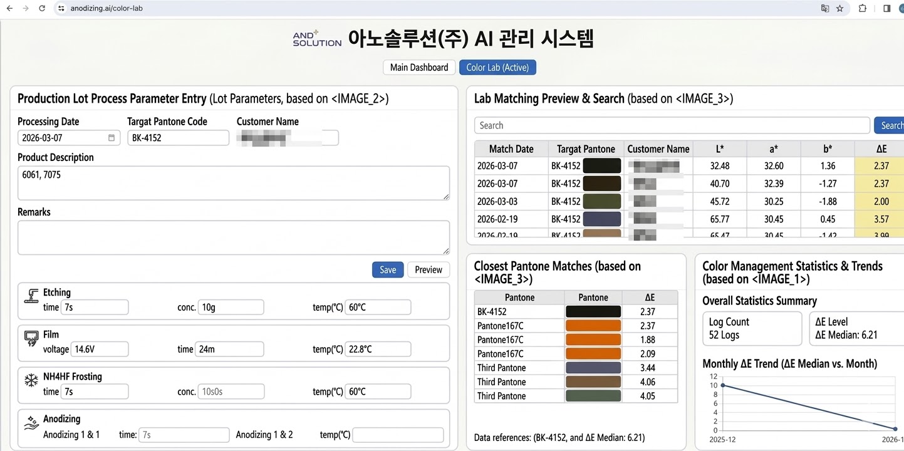Bookmark this page with the star icon
The height and width of the screenshot is (451, 904).
pyautogui.click(x=839, y=9)
